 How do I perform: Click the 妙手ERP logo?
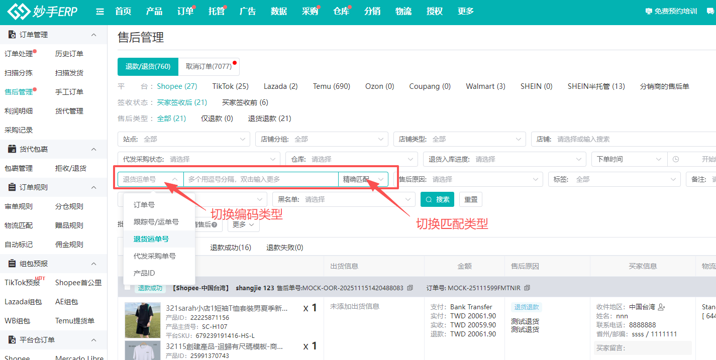coord(43,12)
